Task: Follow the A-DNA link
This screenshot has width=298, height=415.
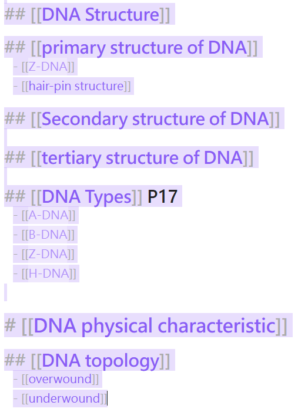Action: pos(48,215)
